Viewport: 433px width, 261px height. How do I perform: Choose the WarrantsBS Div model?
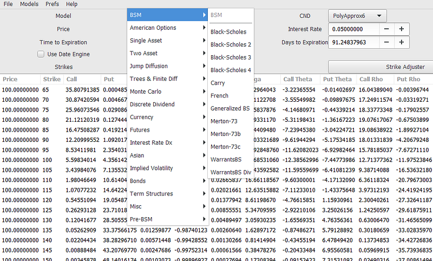click(231, 172)
